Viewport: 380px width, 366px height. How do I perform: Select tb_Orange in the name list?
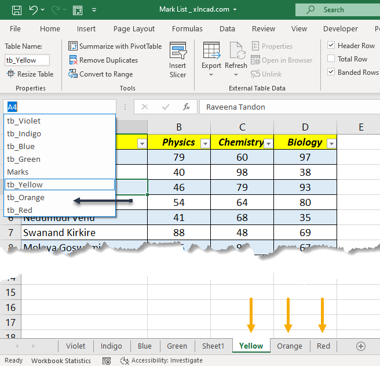60,198
